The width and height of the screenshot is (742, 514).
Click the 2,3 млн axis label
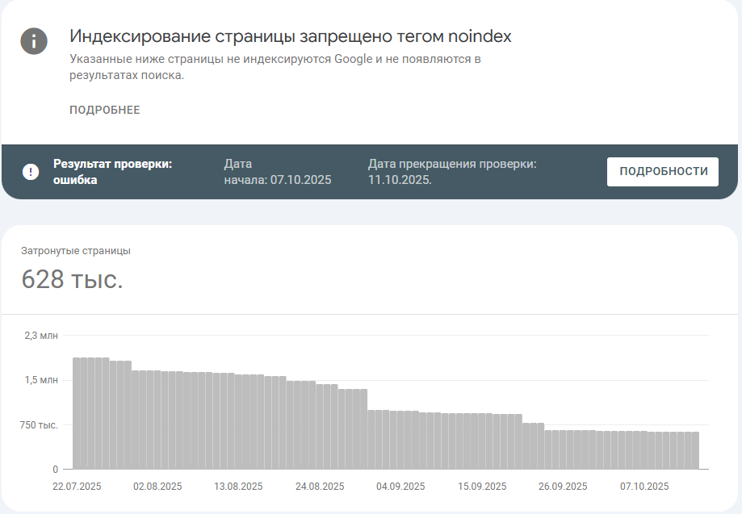pyautogui.click(x=41, y=335)
